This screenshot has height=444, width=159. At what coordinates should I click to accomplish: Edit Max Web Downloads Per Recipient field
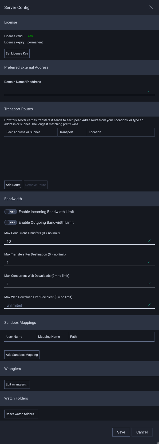point(79,305)
